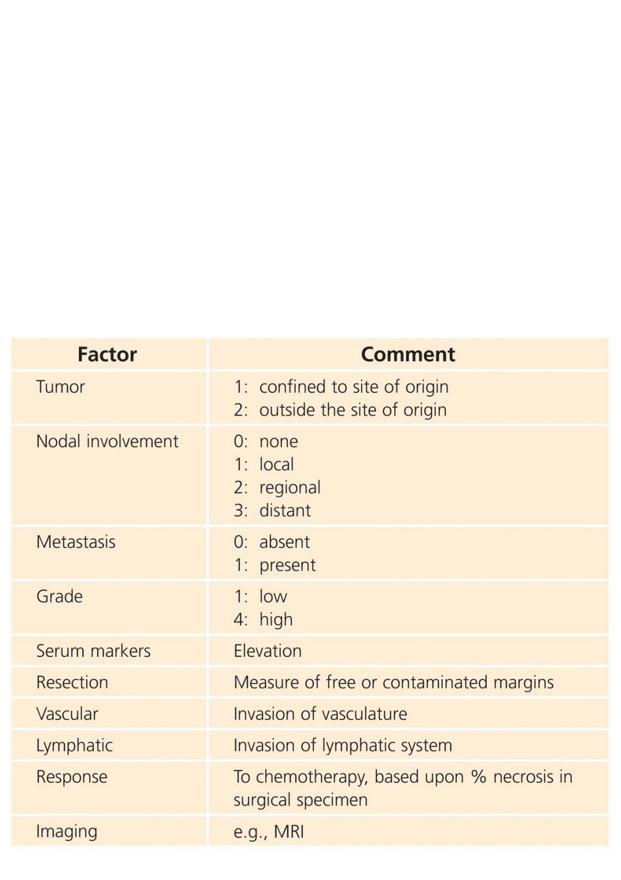This screenshot has height=880, width=621.
Task: Select the Nodal involvement row label
Action: [107, 441]
